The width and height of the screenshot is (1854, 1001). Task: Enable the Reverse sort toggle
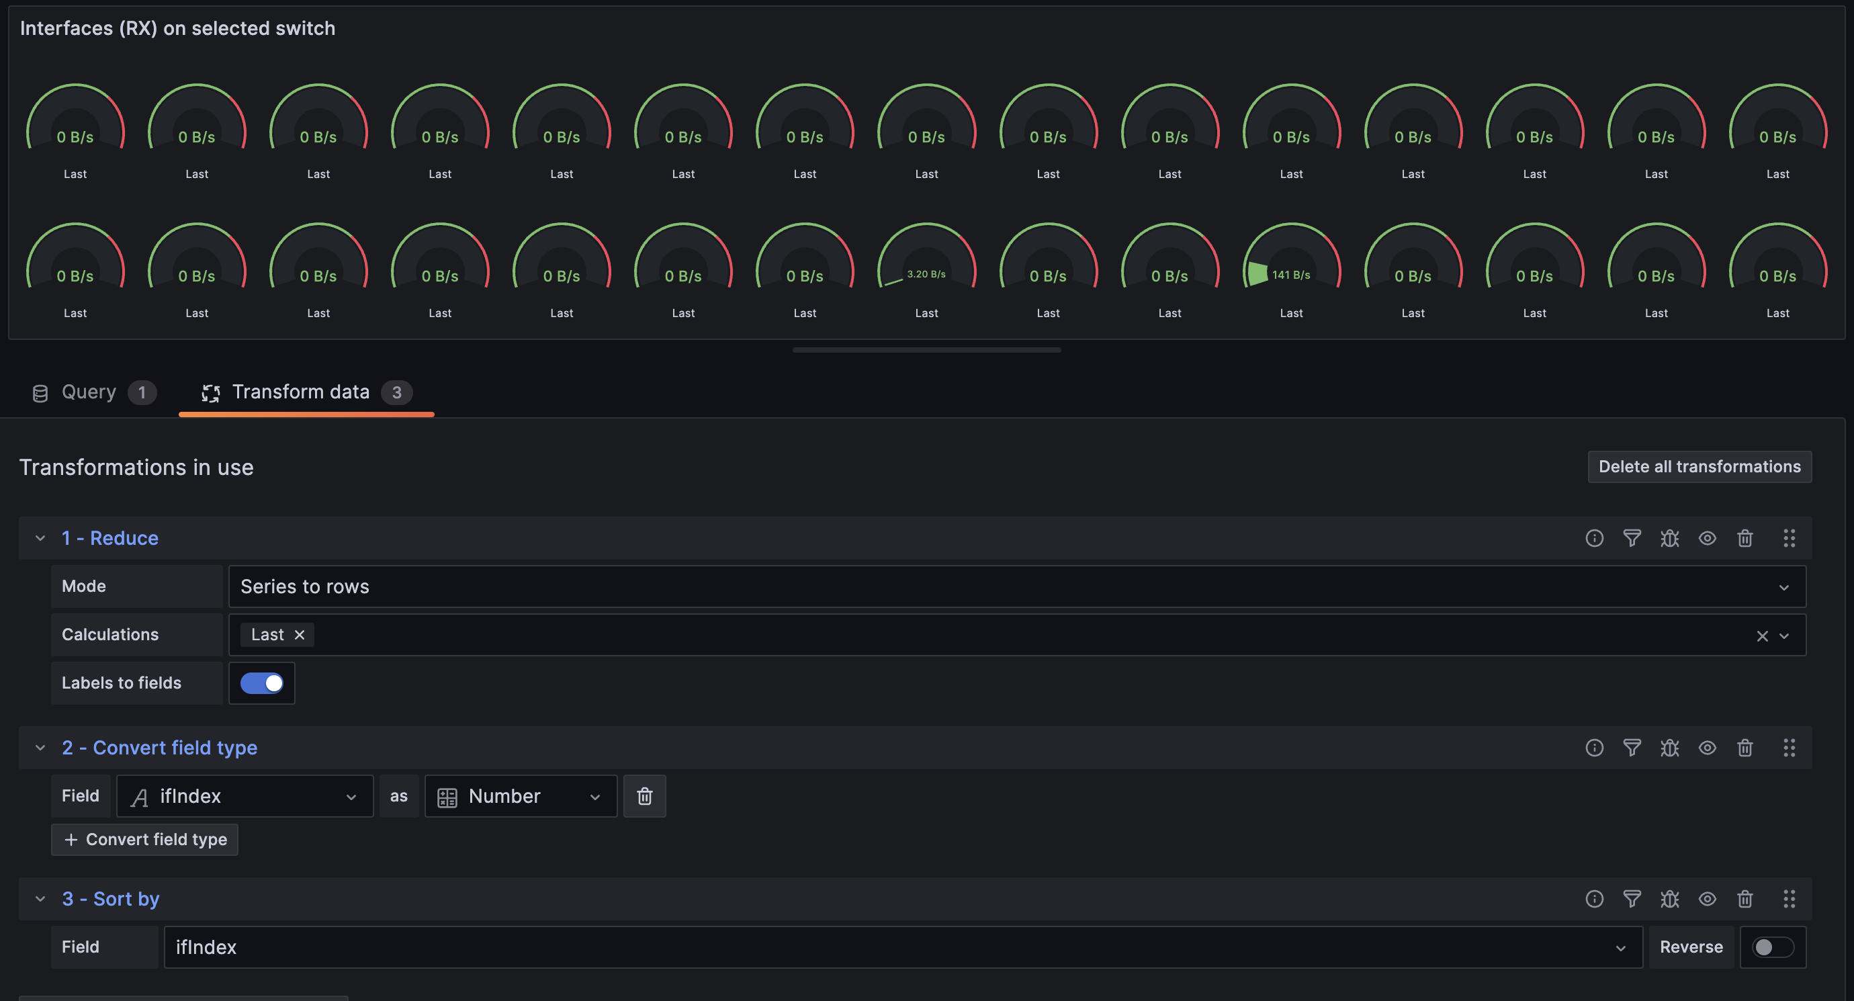[1772, 947]
